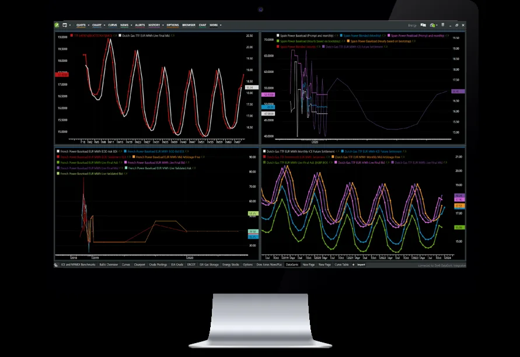Viewport: 520px width, 357px height.
Task: Click red swatch of TTF series legend
Action: (72, 36)
